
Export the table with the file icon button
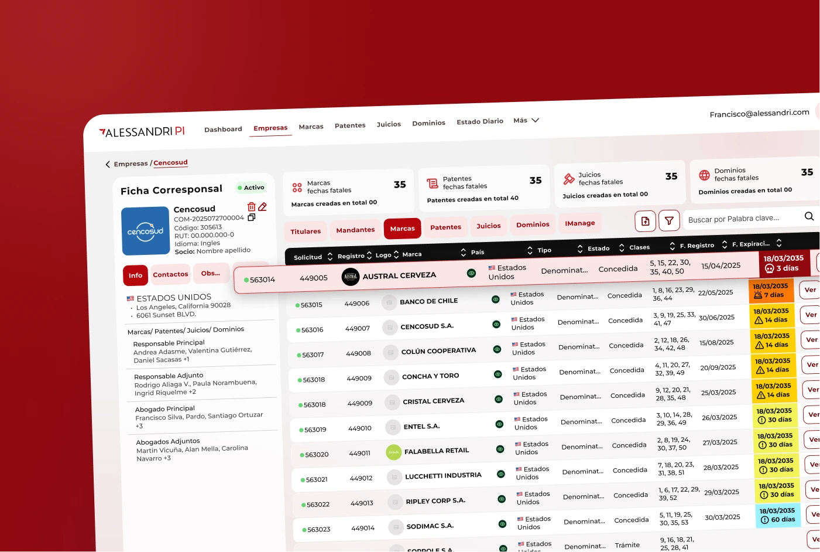coord(645,221)
